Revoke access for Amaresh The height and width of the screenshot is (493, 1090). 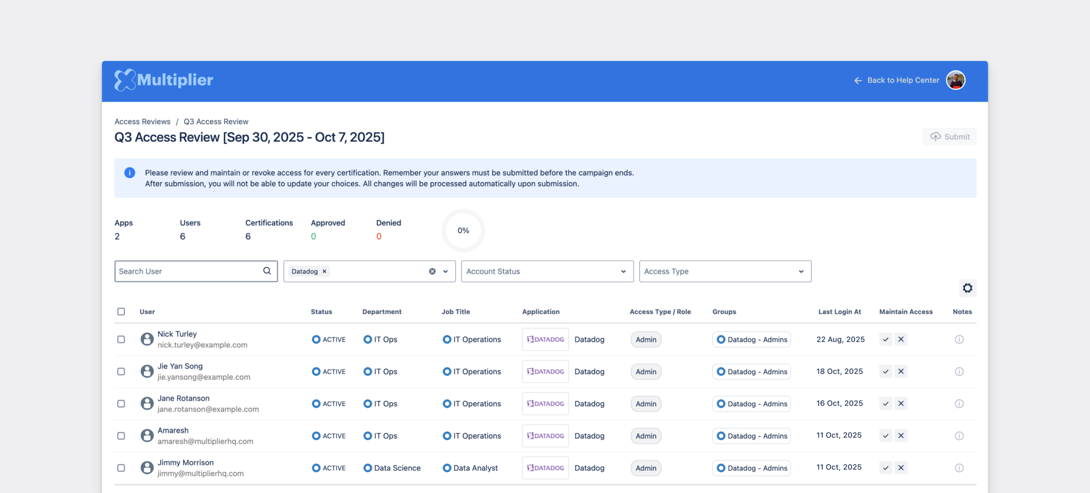tap(901, 436)
